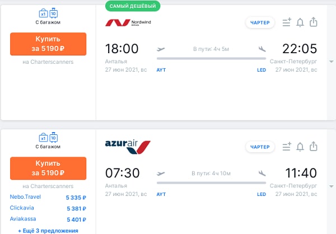Click the bell alert icon on the Azur Air flight
336x234 pixels.
click(x=300, y=147)
